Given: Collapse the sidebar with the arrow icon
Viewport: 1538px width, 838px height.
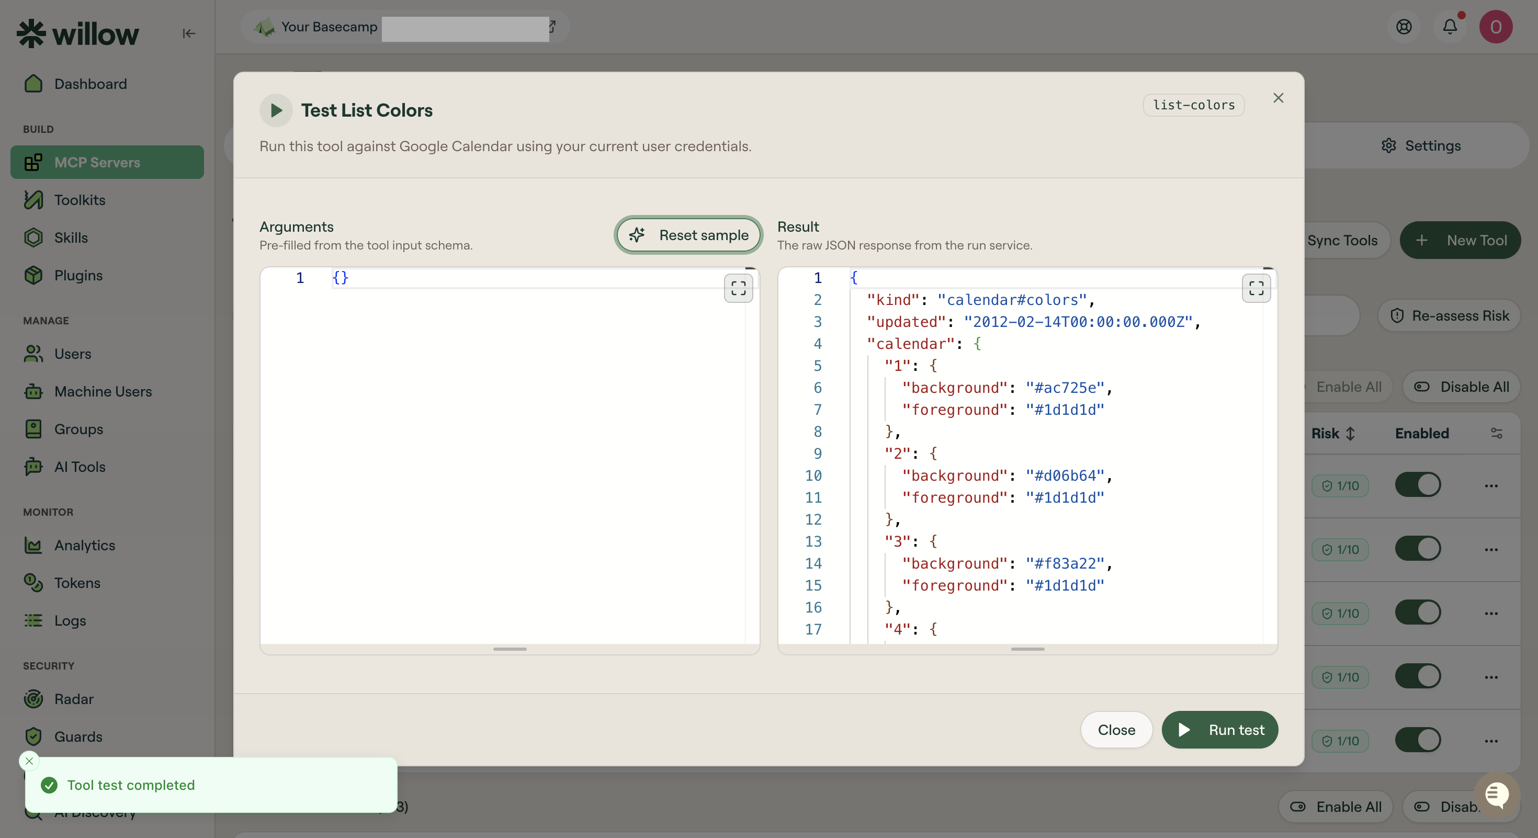Looking at the screenshot, I should click(189, 33).
